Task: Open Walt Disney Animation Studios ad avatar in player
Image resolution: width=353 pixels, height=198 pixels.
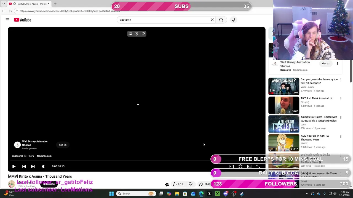Action: tap(17, 145)
